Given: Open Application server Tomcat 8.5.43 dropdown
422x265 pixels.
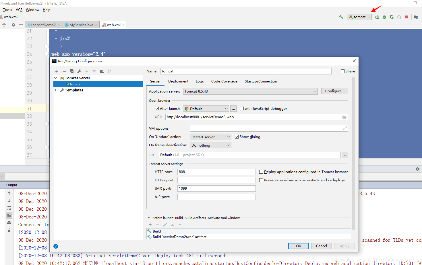Looking at the screenshot, I should coord(250,91).
